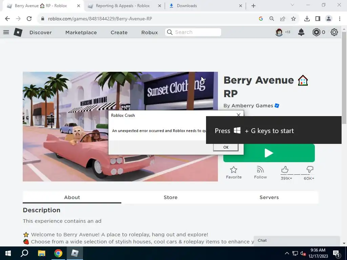Toggle the Chrome side panel icon

318,19
